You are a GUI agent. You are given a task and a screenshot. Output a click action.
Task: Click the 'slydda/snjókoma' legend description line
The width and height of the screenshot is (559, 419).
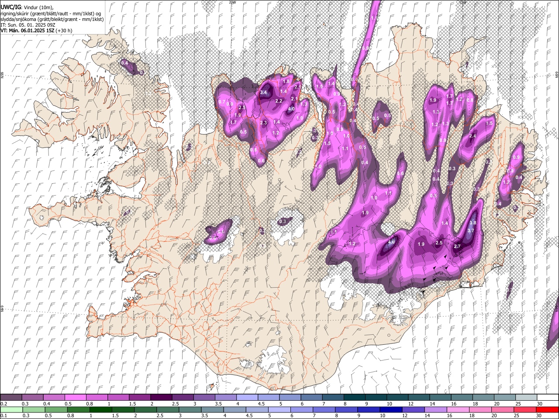pos(52,19)
